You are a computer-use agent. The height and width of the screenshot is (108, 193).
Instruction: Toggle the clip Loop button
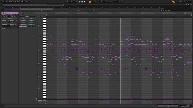pos(10,19)
